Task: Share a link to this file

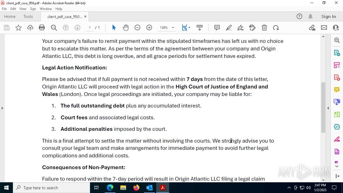Action: click(x=312, y=28)
